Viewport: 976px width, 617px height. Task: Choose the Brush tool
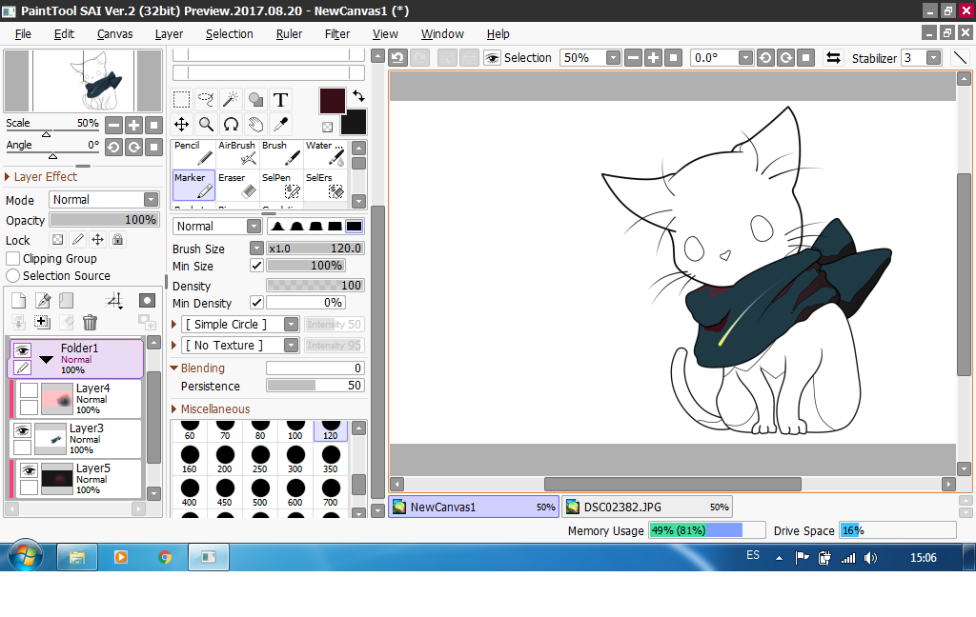pos(281,153)
